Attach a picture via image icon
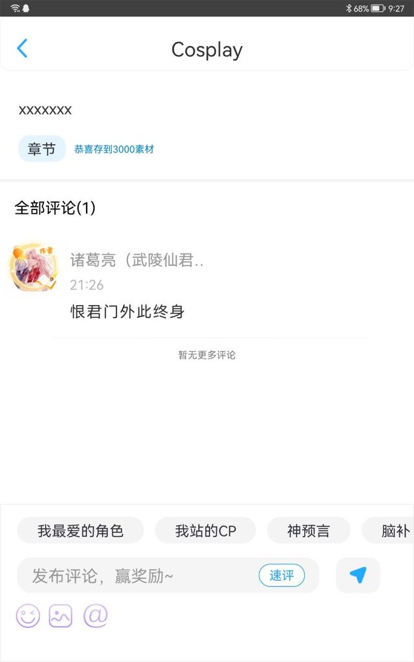 61,615
